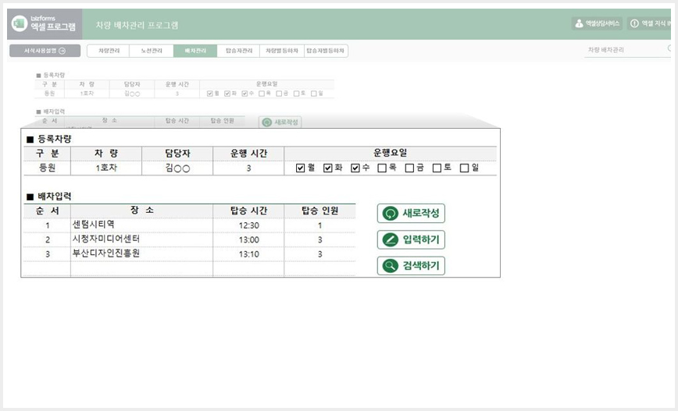Open the 탑승자관리 tab
This screenshot has height=411, width=678.
point(239,51)
